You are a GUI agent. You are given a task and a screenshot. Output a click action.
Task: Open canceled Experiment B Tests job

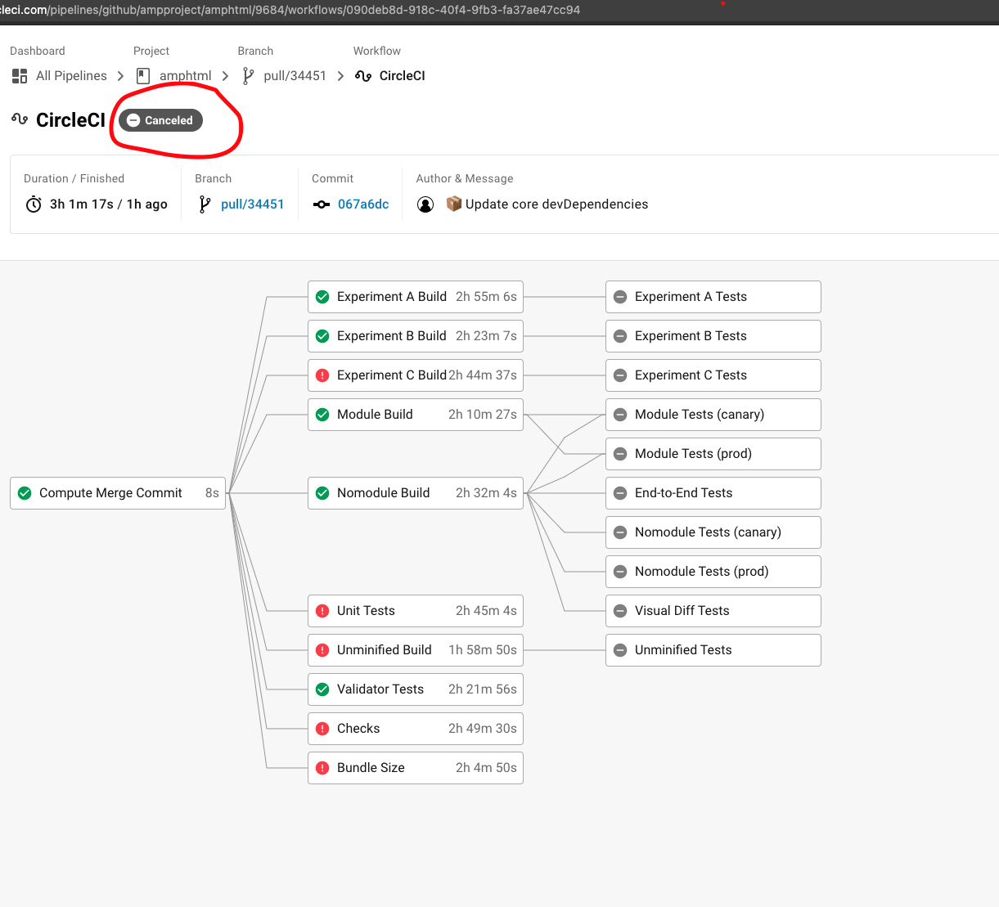pos(713,336)
